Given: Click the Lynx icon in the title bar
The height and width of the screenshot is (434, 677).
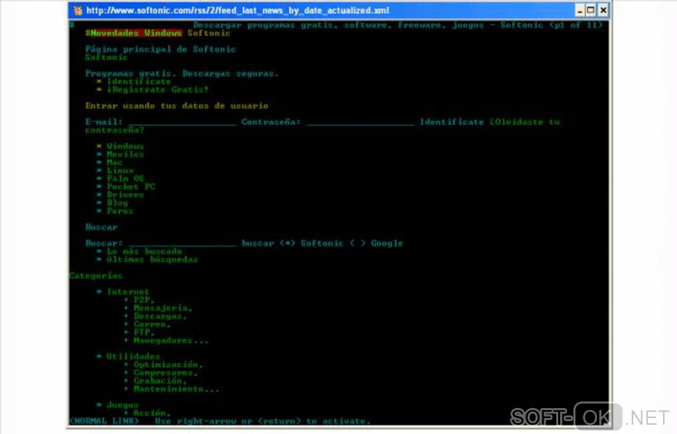Looking at the screenshot, I should pyautogui.click(x=78, y=11).
